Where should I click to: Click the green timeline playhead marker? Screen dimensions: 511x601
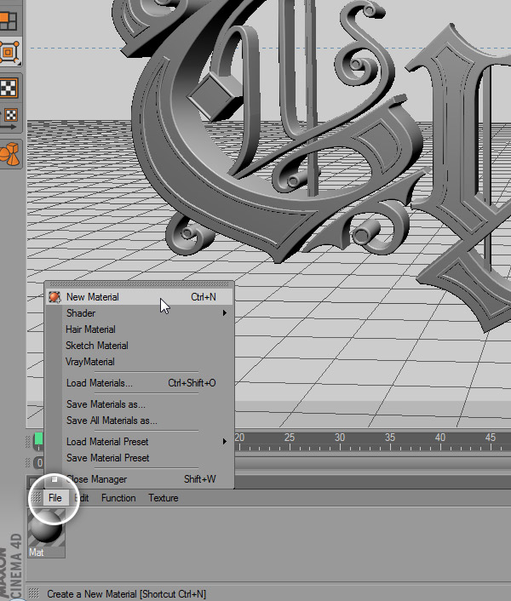click(38, 439)
